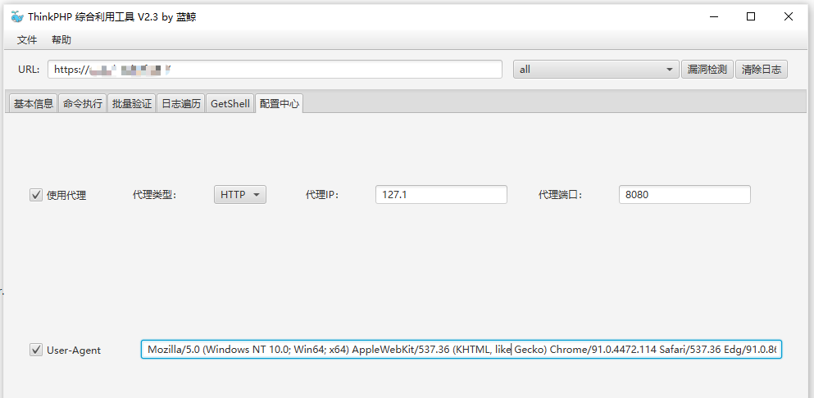814x398 pixels.
Task: Click the 代理端口 label text
Action: pos(561,195)
